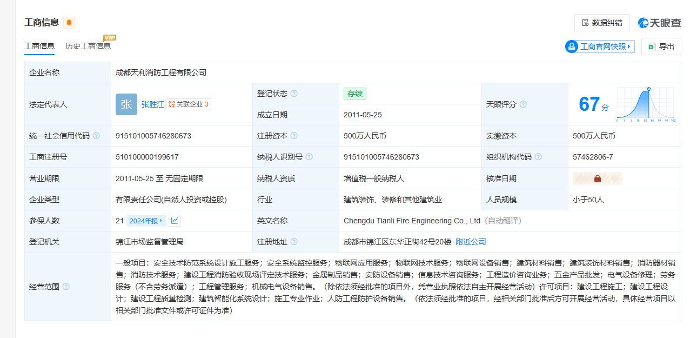Select the 工商信息 tab
Viewport: 690px width, 338px height.
coord(39,46)
